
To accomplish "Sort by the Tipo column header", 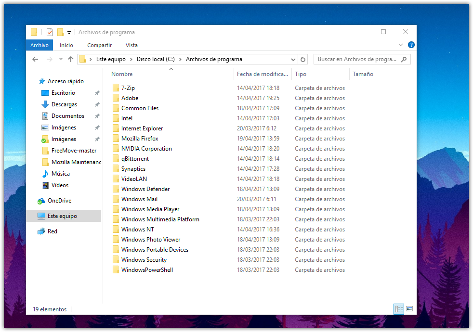I will pyautogui.click(x=301, y=74).
